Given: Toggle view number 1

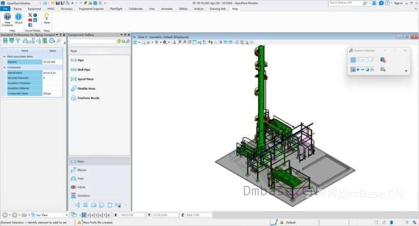Looking at the screenshot, I should point(80,215).
